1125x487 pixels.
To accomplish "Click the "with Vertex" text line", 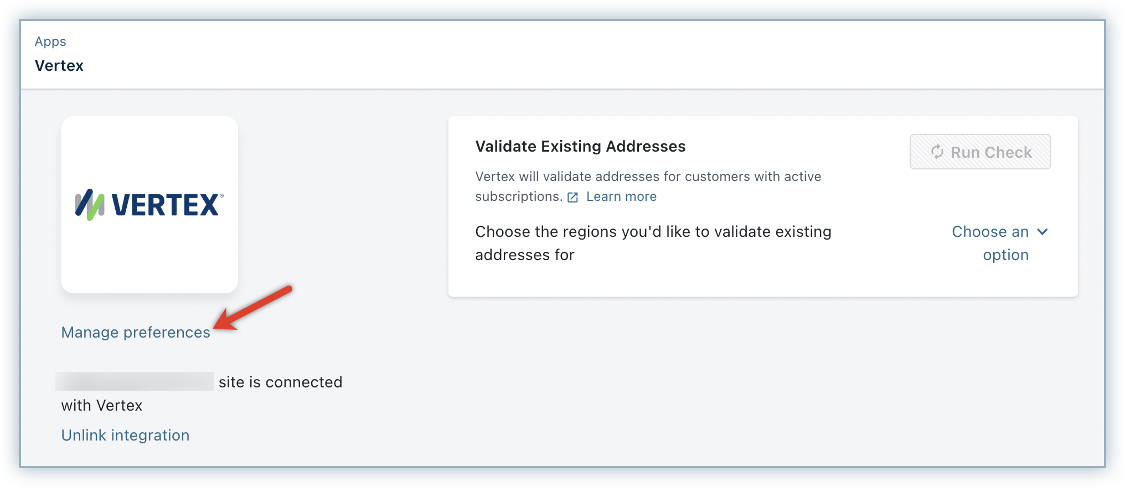I will (102, 405).
